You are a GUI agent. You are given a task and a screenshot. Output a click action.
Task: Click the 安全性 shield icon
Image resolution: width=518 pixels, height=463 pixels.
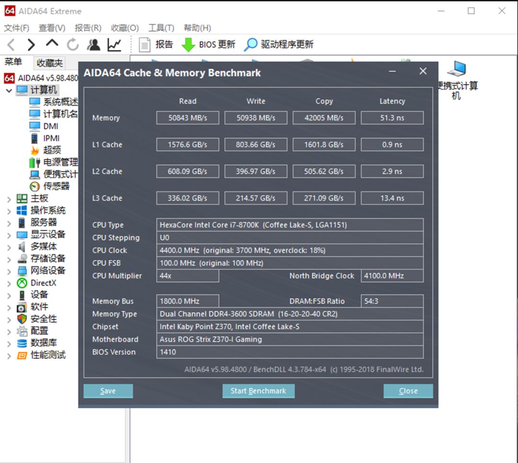point(22,319)
